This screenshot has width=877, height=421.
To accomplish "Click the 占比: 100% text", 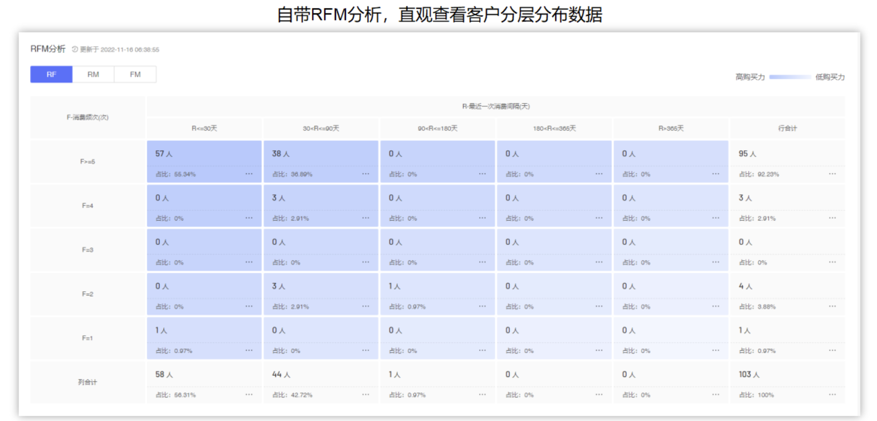I will pyautogui.click(x=756, y=395).
